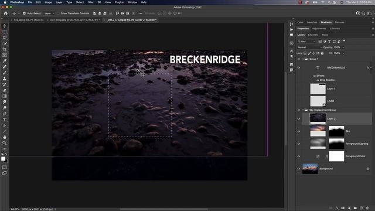The width and height of the screenshot is (375, 211).
Task: Click the background color swatch
Action: (x=6, y=161)
